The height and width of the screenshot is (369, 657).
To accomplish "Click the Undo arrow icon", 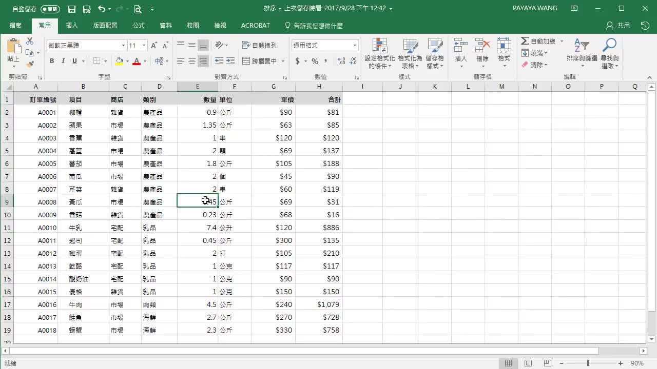I will click(101, 9).
